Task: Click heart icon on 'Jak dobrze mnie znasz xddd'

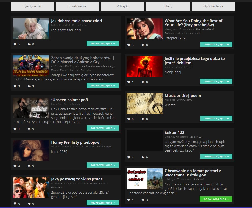Action: pos(15,44)
